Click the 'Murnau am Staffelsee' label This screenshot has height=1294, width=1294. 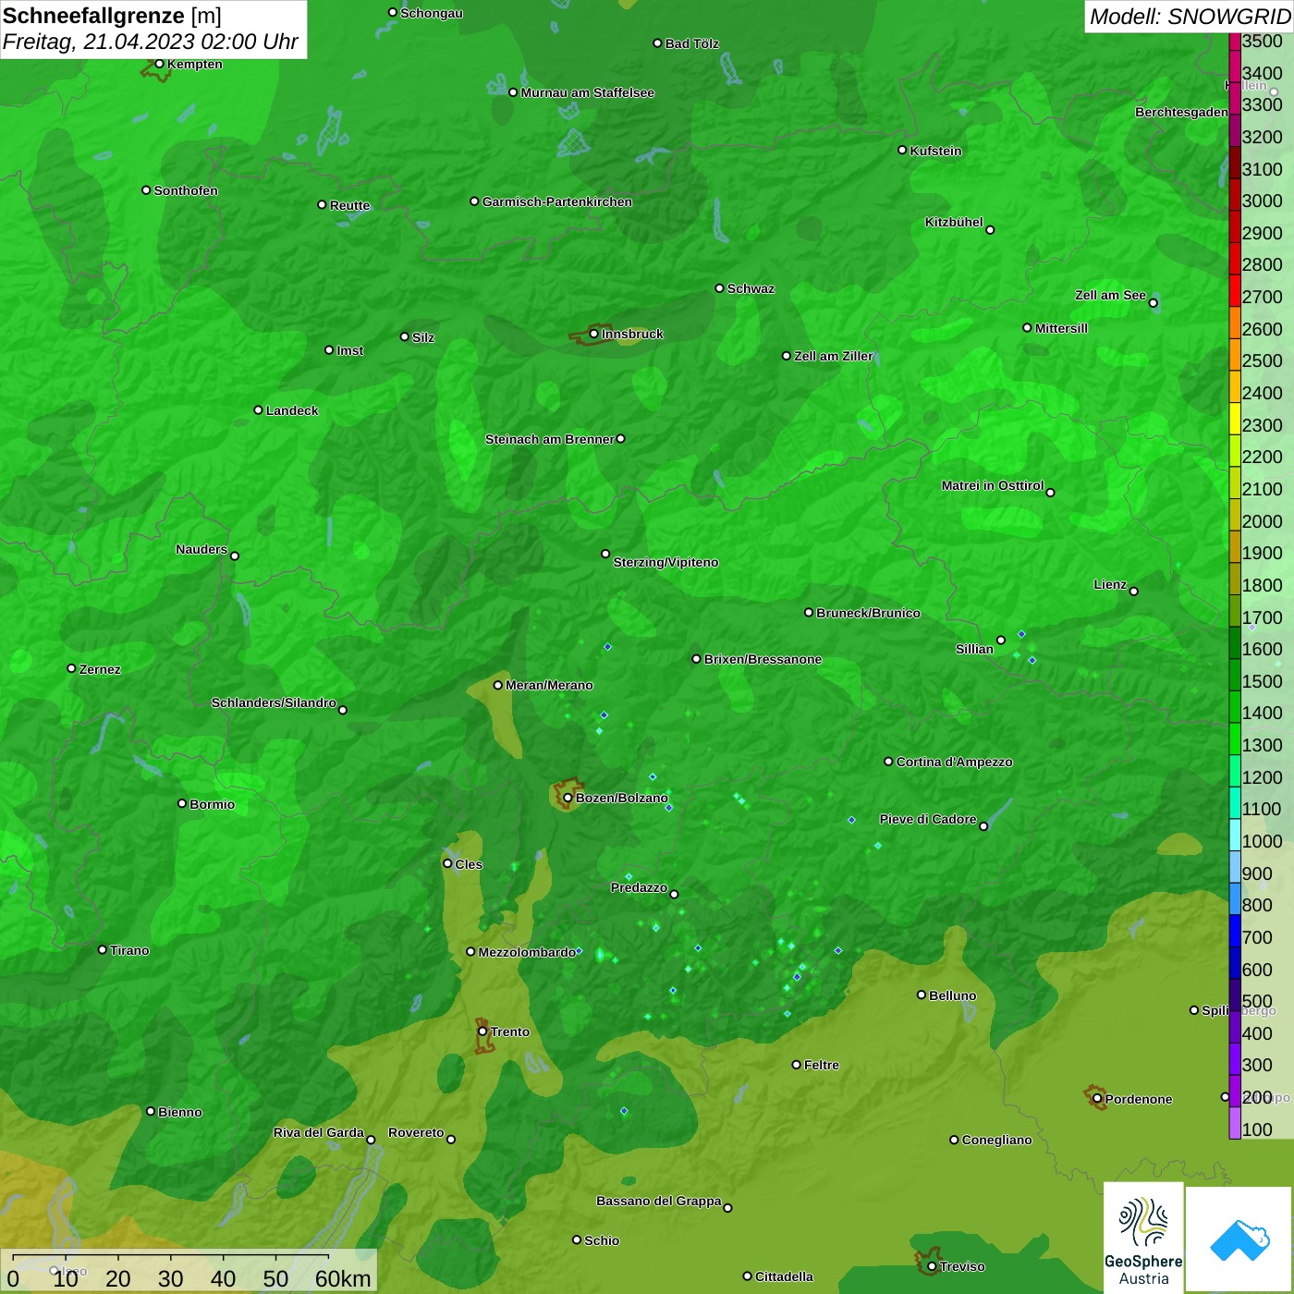pos(588,92)
